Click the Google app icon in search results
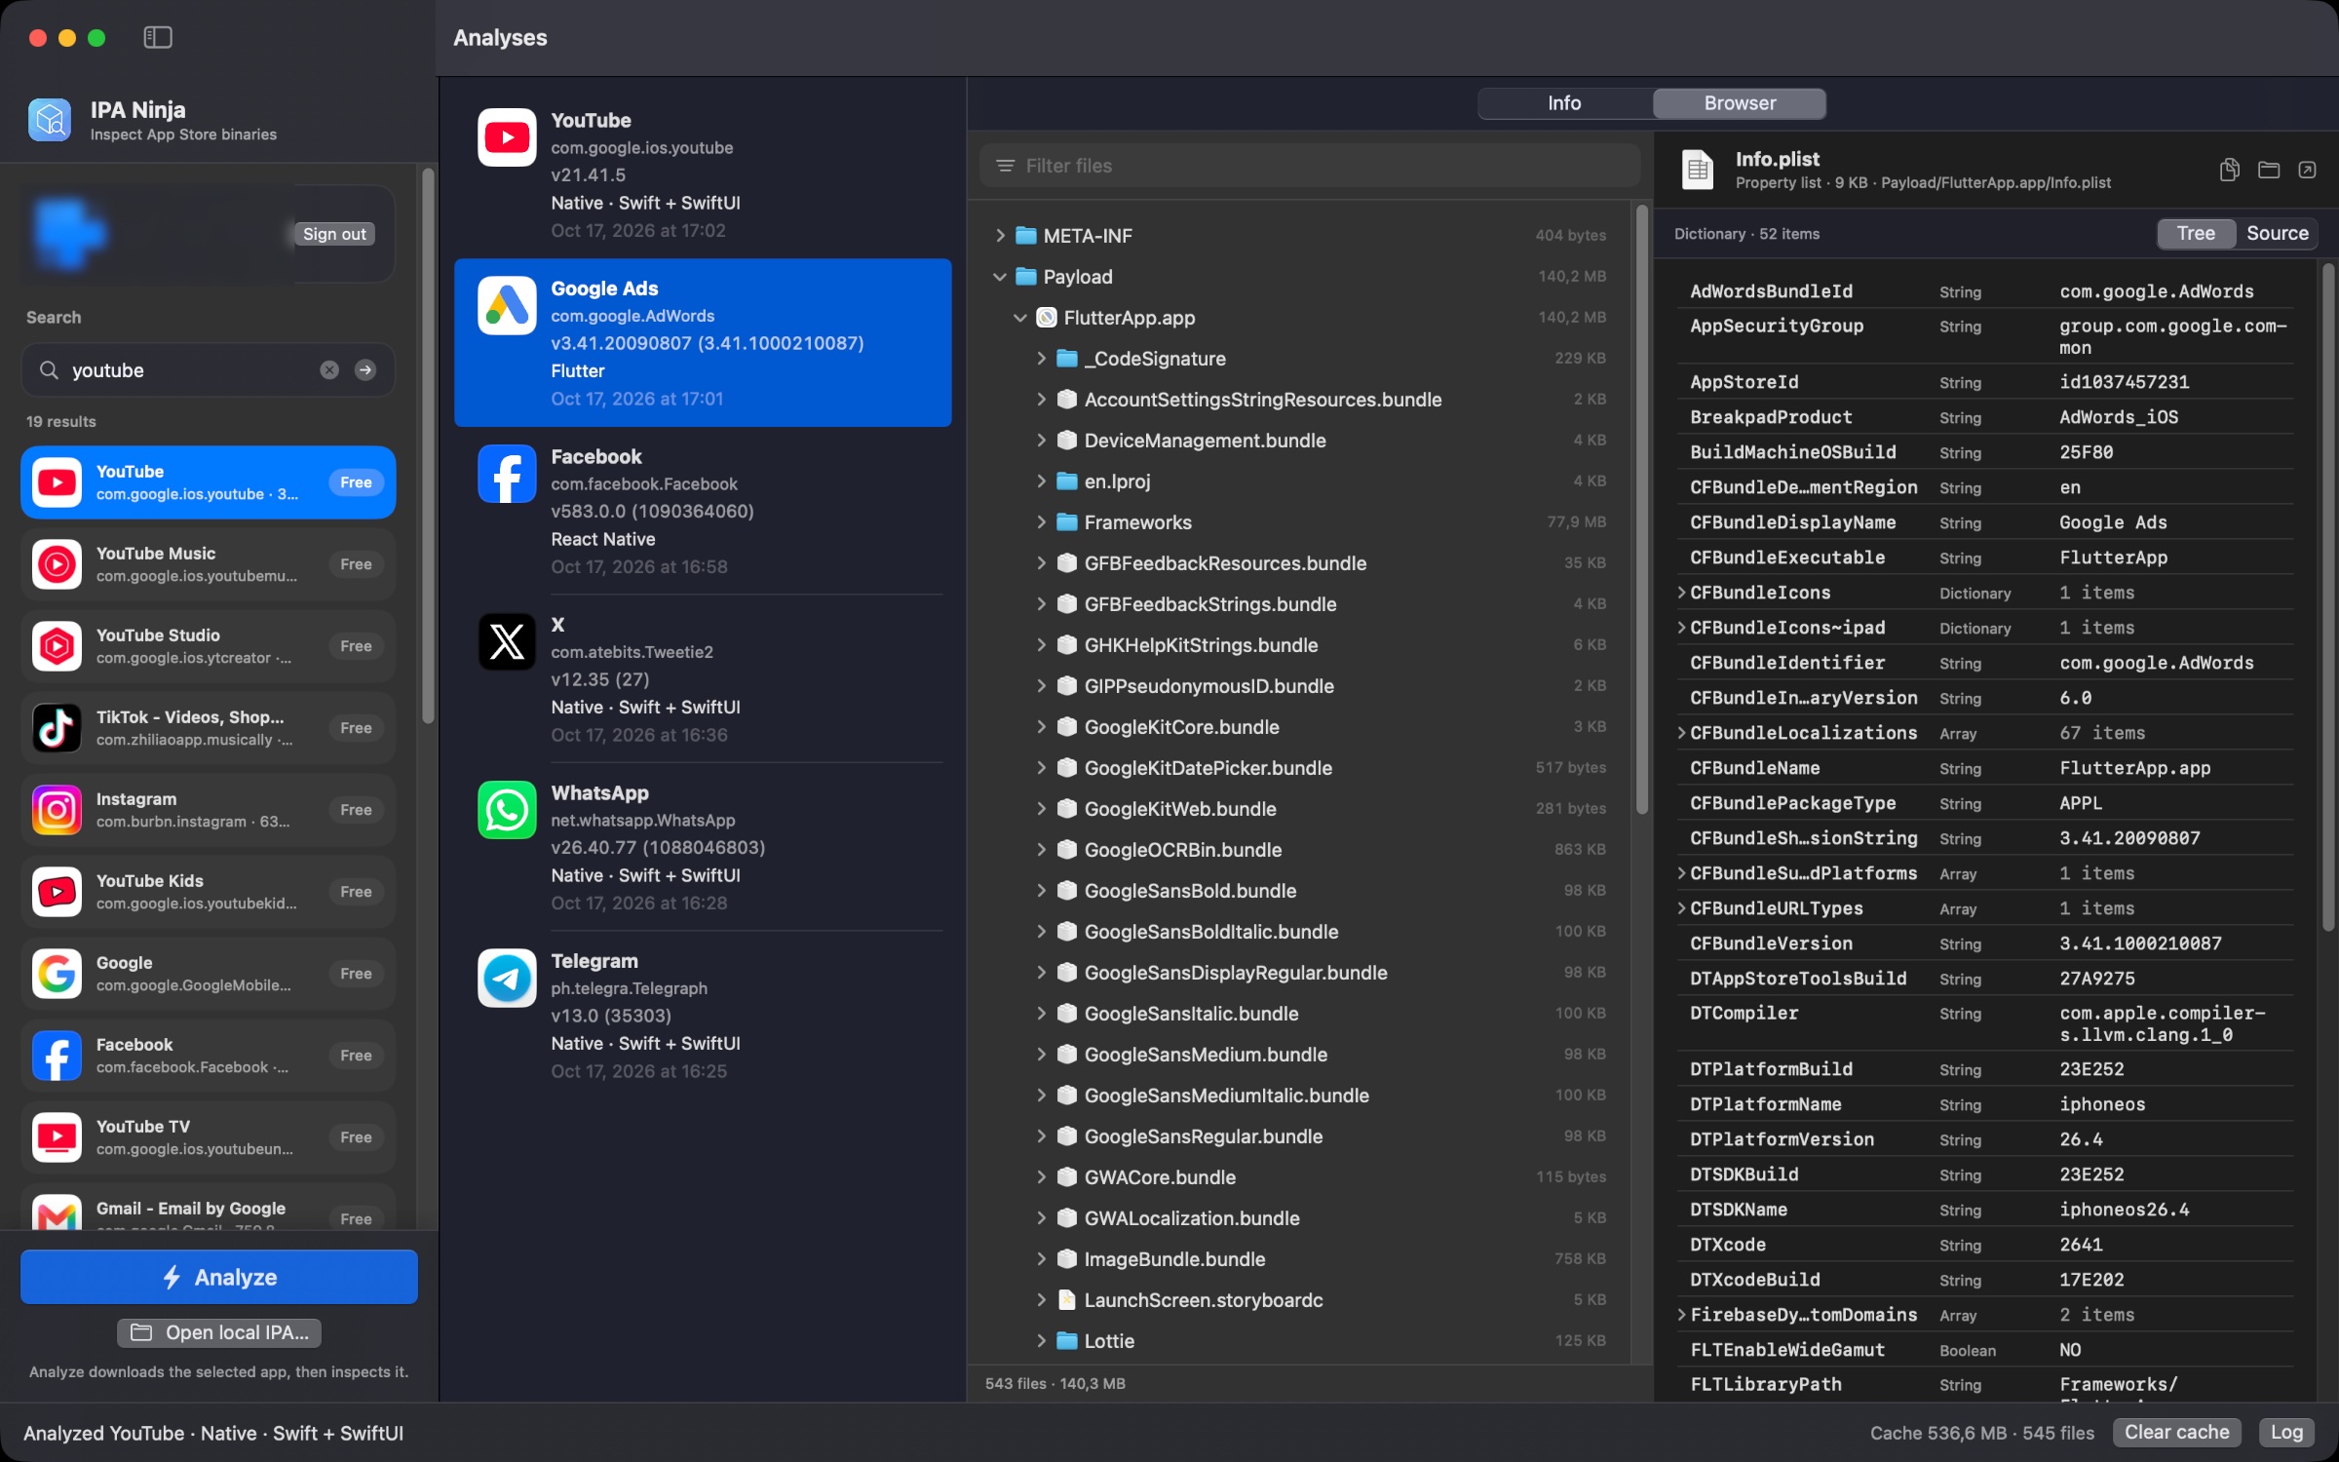The height and width of the screenshot is (1462, 2339). (57, 974)
